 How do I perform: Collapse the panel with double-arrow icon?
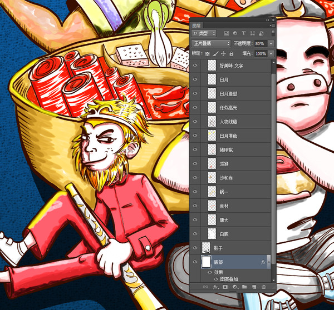(x=267, y=20)
